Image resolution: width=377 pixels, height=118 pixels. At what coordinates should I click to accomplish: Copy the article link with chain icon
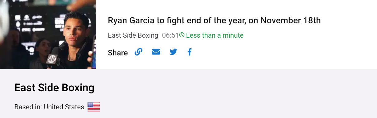138,52
